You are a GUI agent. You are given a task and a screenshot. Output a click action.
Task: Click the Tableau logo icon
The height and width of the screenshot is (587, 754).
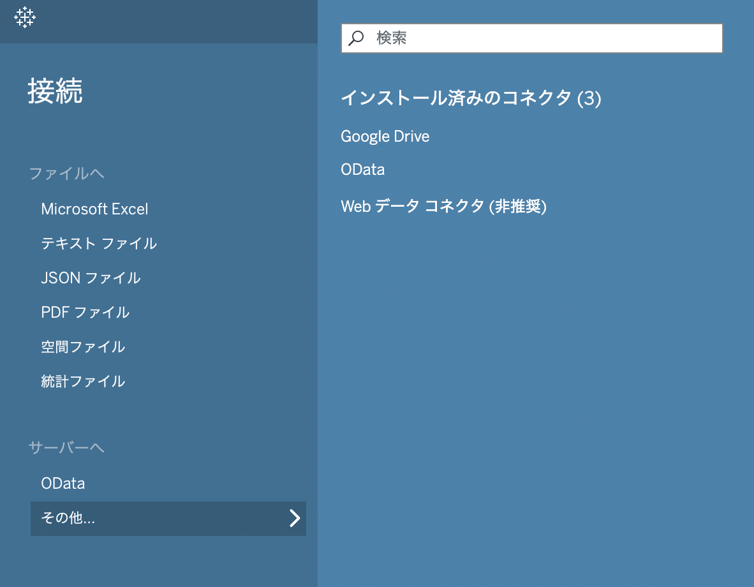coord(24,17)
